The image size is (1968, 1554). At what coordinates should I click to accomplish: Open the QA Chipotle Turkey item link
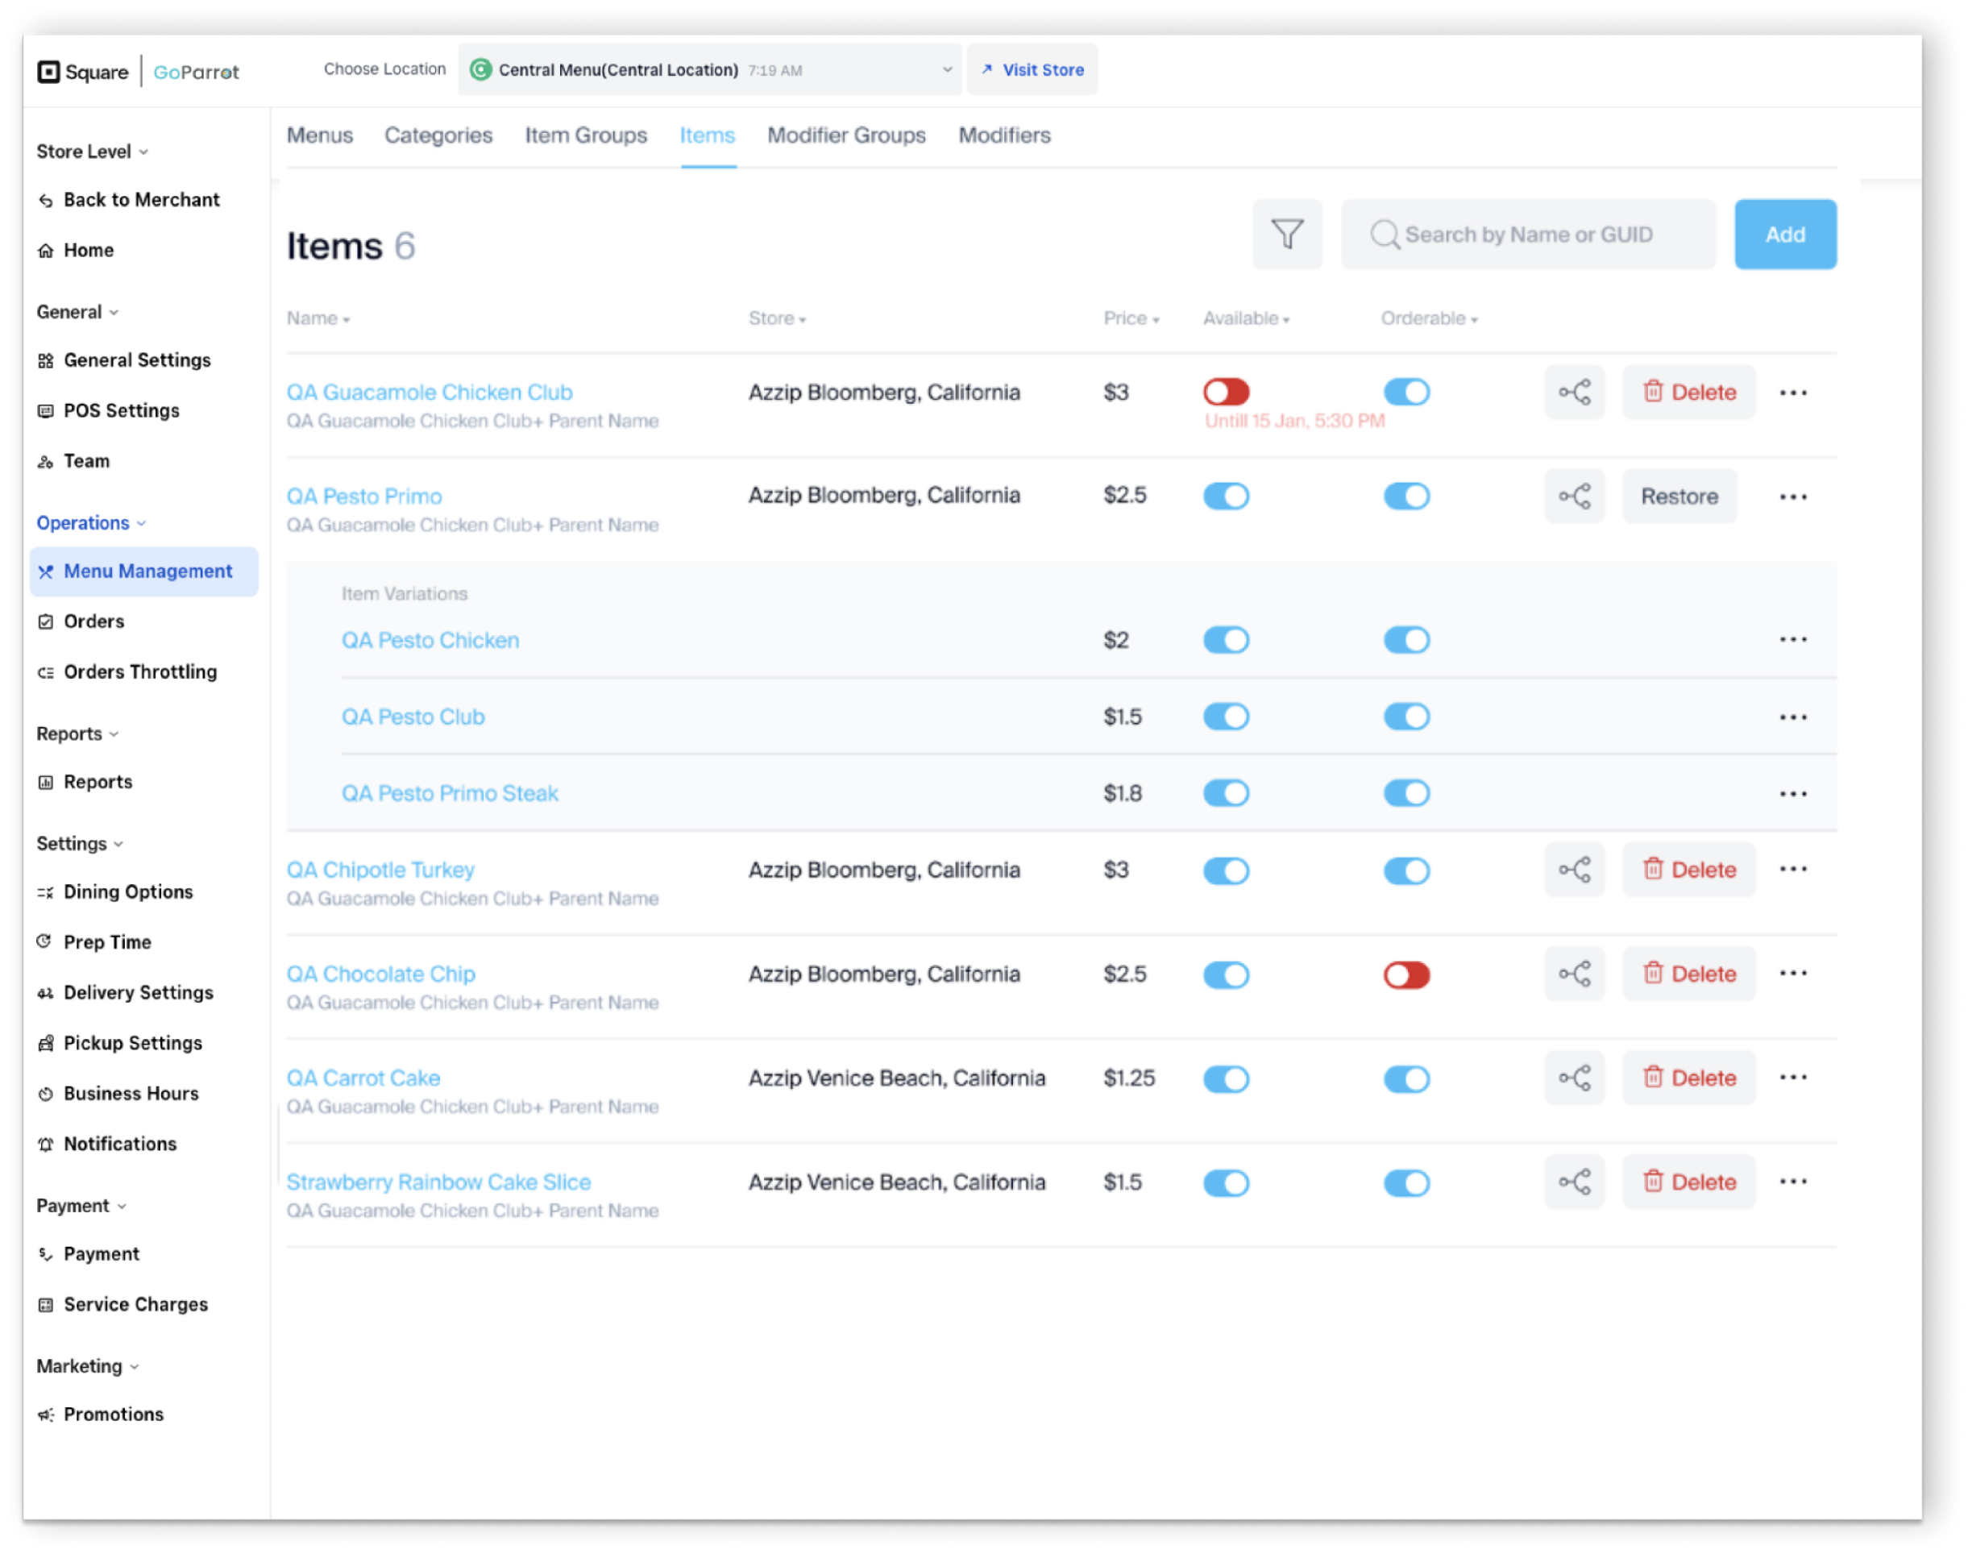coord(380,870)
